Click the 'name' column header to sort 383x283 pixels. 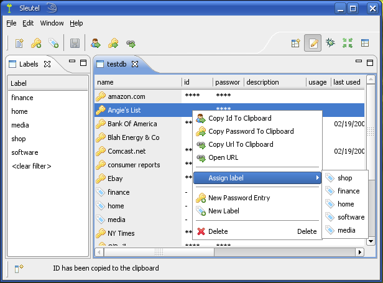[x=137, y=82]
